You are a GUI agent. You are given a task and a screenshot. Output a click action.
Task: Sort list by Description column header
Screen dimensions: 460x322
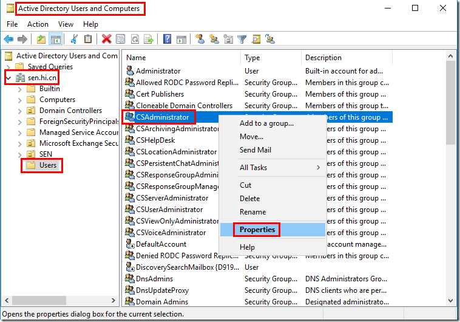(x=347, y=58)
